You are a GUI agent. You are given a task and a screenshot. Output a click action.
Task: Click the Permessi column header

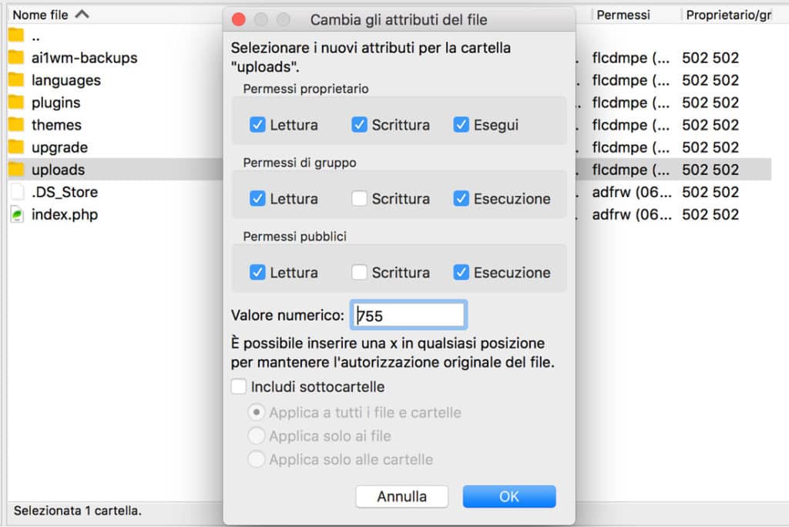pos(623,15)
